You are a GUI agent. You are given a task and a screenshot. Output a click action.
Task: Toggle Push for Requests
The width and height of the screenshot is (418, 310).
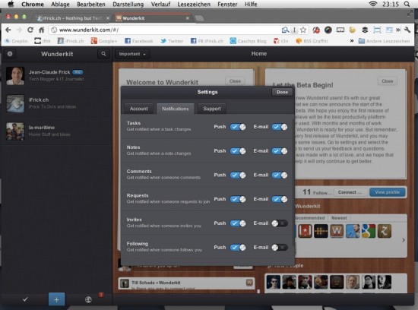point(238,199)
